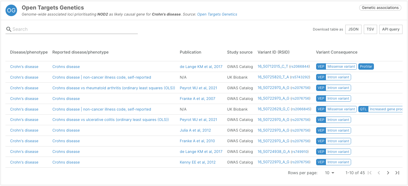This screenshot has width=408, height=186.
Task: Click Crohn's disease link in Julia A row
Action: (24, 130)
